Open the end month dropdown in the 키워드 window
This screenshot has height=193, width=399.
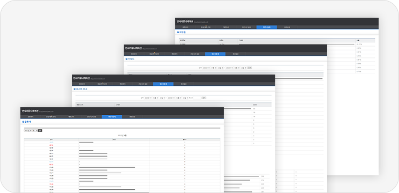[237, 68]
